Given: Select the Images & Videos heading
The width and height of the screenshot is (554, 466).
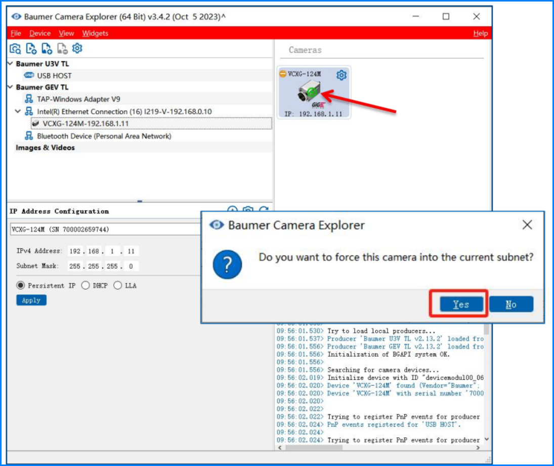Looking at the screenshot, I should coord(45,147).
